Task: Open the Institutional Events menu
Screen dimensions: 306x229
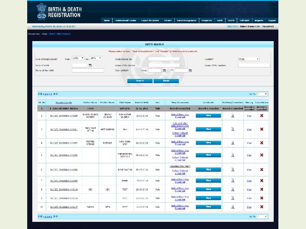Action: pyautogui.click(x=125, y=20)
